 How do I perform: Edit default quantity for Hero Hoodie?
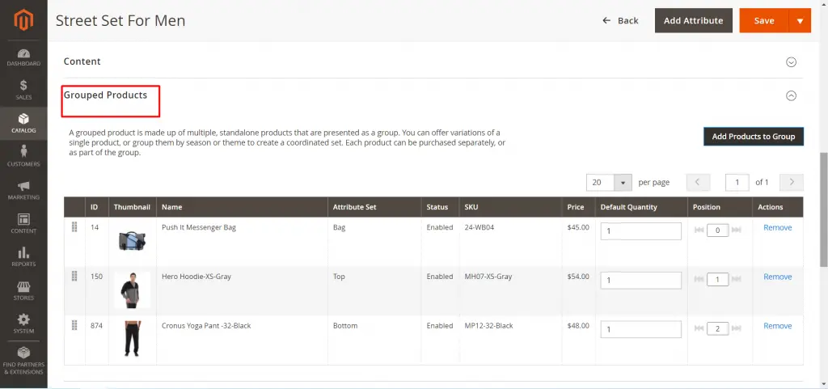click(640, 281)
